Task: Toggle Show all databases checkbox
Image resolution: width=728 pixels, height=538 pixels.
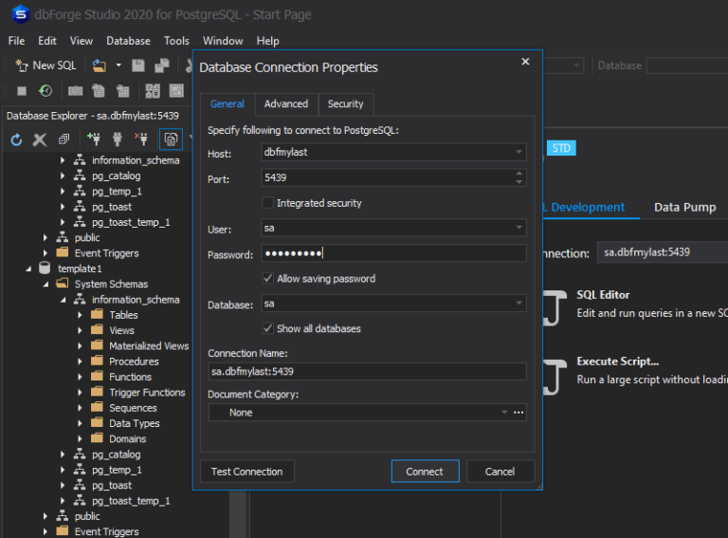Action: coord(268,328)
